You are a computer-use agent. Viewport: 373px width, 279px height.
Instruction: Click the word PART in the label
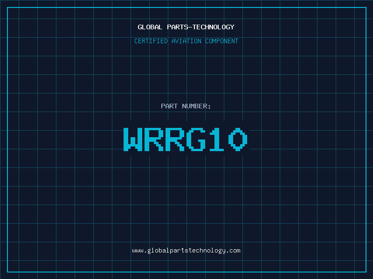coord(169,106)
